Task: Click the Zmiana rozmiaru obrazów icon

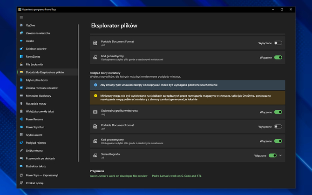Action: tap(21, 88)
